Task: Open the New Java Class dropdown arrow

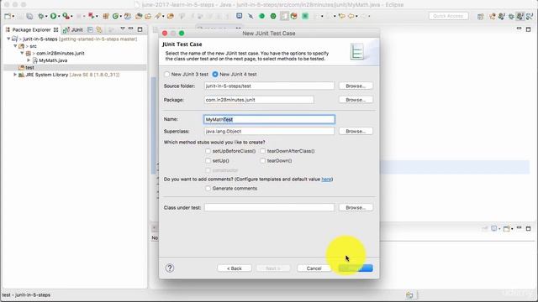Action: point(121,17)
